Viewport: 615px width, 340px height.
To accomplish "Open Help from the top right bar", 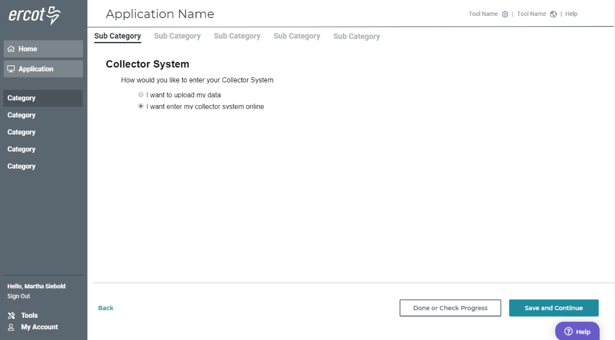I will (x=571, y=14).
